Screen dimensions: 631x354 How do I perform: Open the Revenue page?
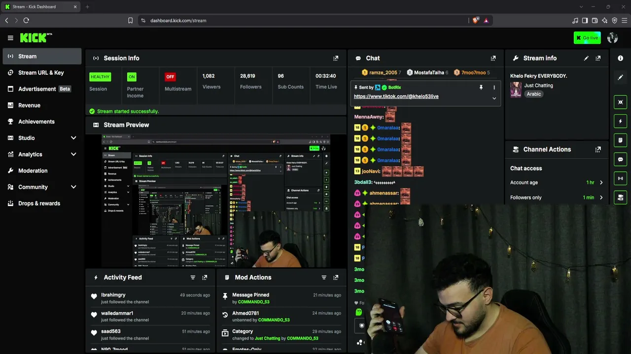pos(42,105)
